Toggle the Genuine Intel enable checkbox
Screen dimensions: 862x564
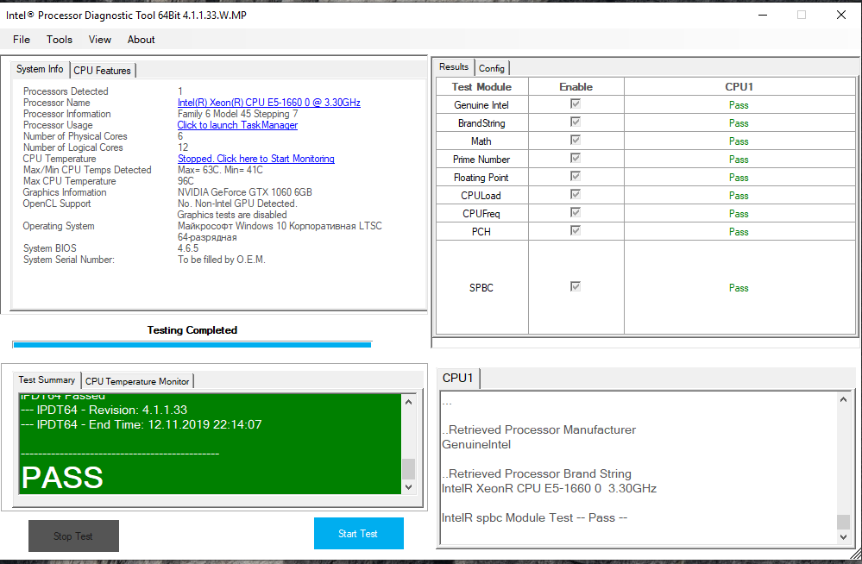pyautogui.click(x=575, y=103)
